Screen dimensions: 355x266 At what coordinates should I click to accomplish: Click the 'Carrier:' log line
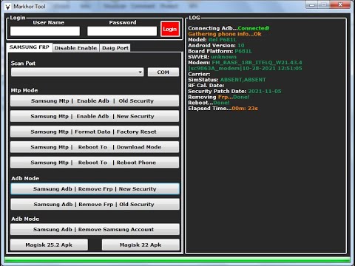coord(199,74)
